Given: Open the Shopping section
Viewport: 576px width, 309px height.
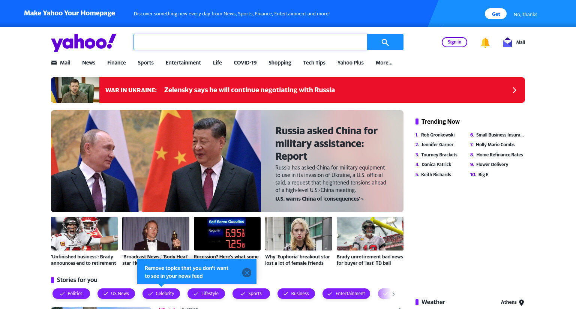Looking at the screenshot, I should 280,63.
